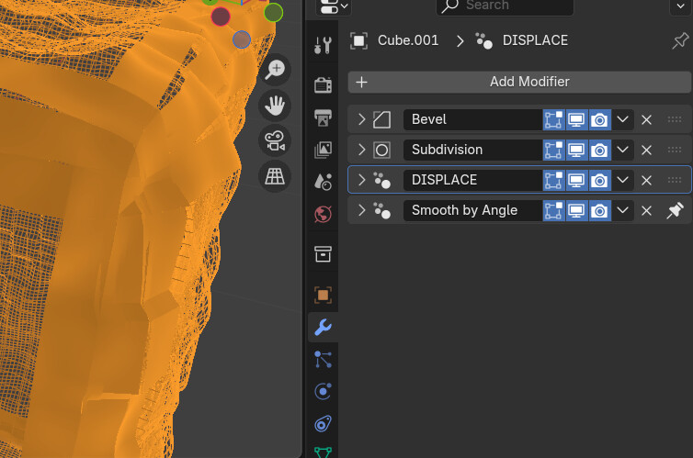The height and width of the screenshot is (458, 693).
Task: Click the Smooth by Angle name field
Action: click(473, 210)
